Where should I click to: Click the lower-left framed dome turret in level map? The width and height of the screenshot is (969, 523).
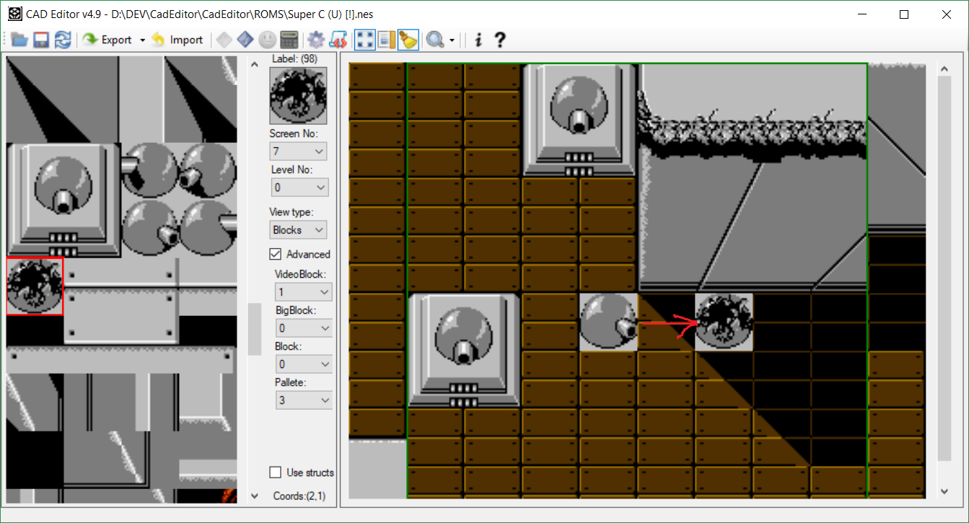(x=464, y=351)
